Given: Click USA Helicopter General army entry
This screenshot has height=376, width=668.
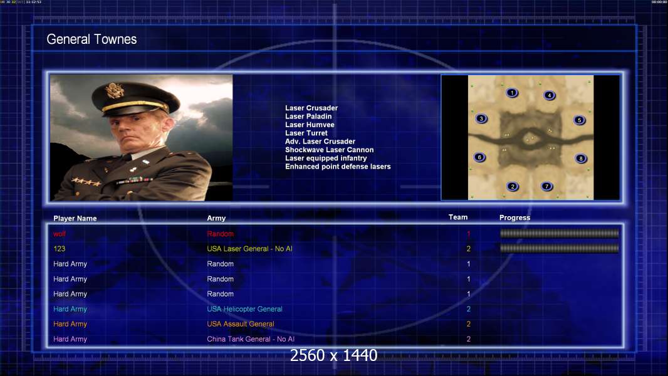Looking at the screenshot, I should 244,309.
